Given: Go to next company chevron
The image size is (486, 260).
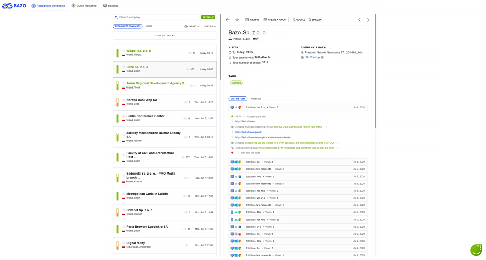Looking at the screenshot, I should (x=368, y=20).
